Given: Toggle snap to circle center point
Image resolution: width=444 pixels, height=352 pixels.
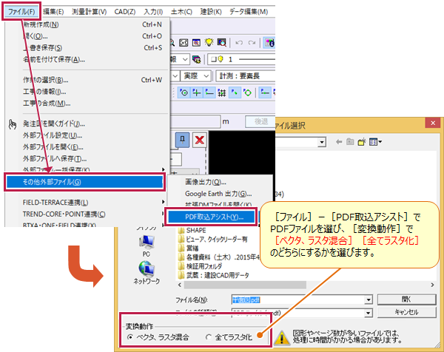Looking at the screenshot, I should [184, 92].
